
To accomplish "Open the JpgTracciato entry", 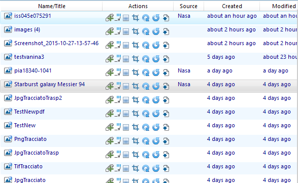I will click(x=30, y=180).
